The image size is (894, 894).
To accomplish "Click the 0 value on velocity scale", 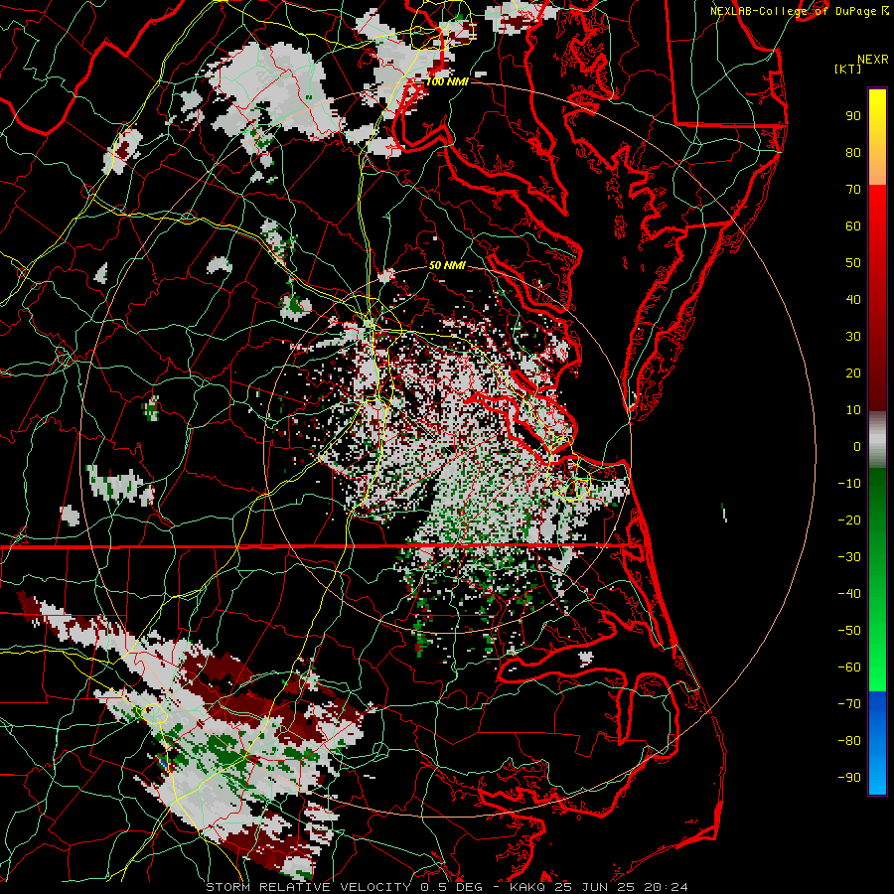I will click(857, 446).
